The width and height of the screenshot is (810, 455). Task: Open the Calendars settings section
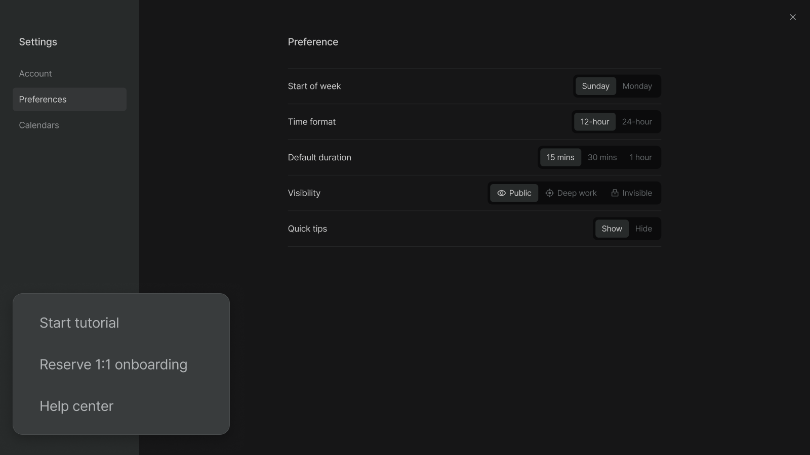(69, 125)
